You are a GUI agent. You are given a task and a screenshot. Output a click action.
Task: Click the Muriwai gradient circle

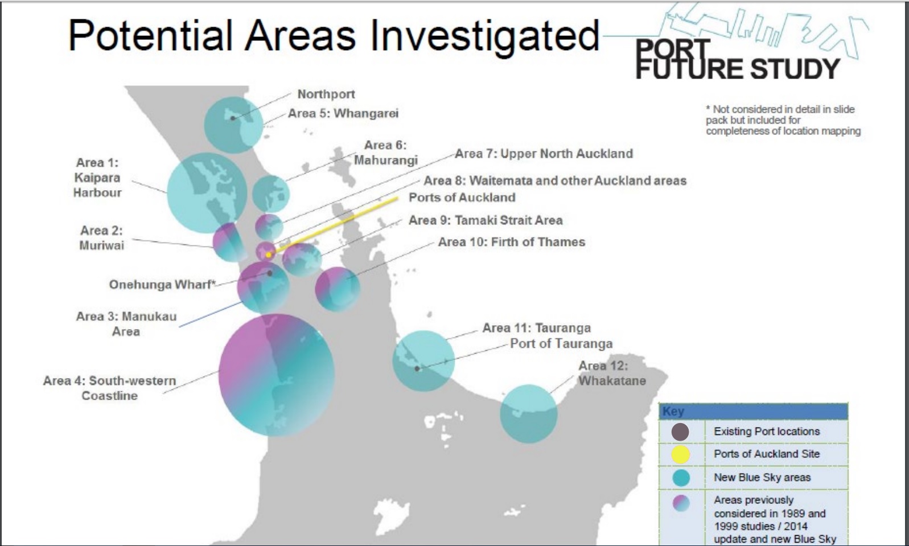(x=228, y=241)
